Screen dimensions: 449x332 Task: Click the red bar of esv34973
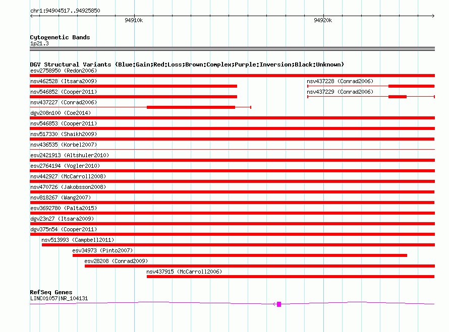tap(240, 255)
